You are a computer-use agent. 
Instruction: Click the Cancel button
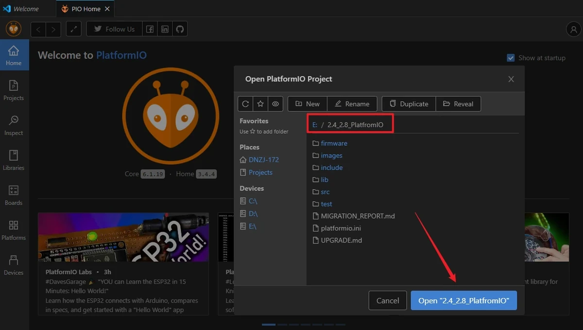388,300
